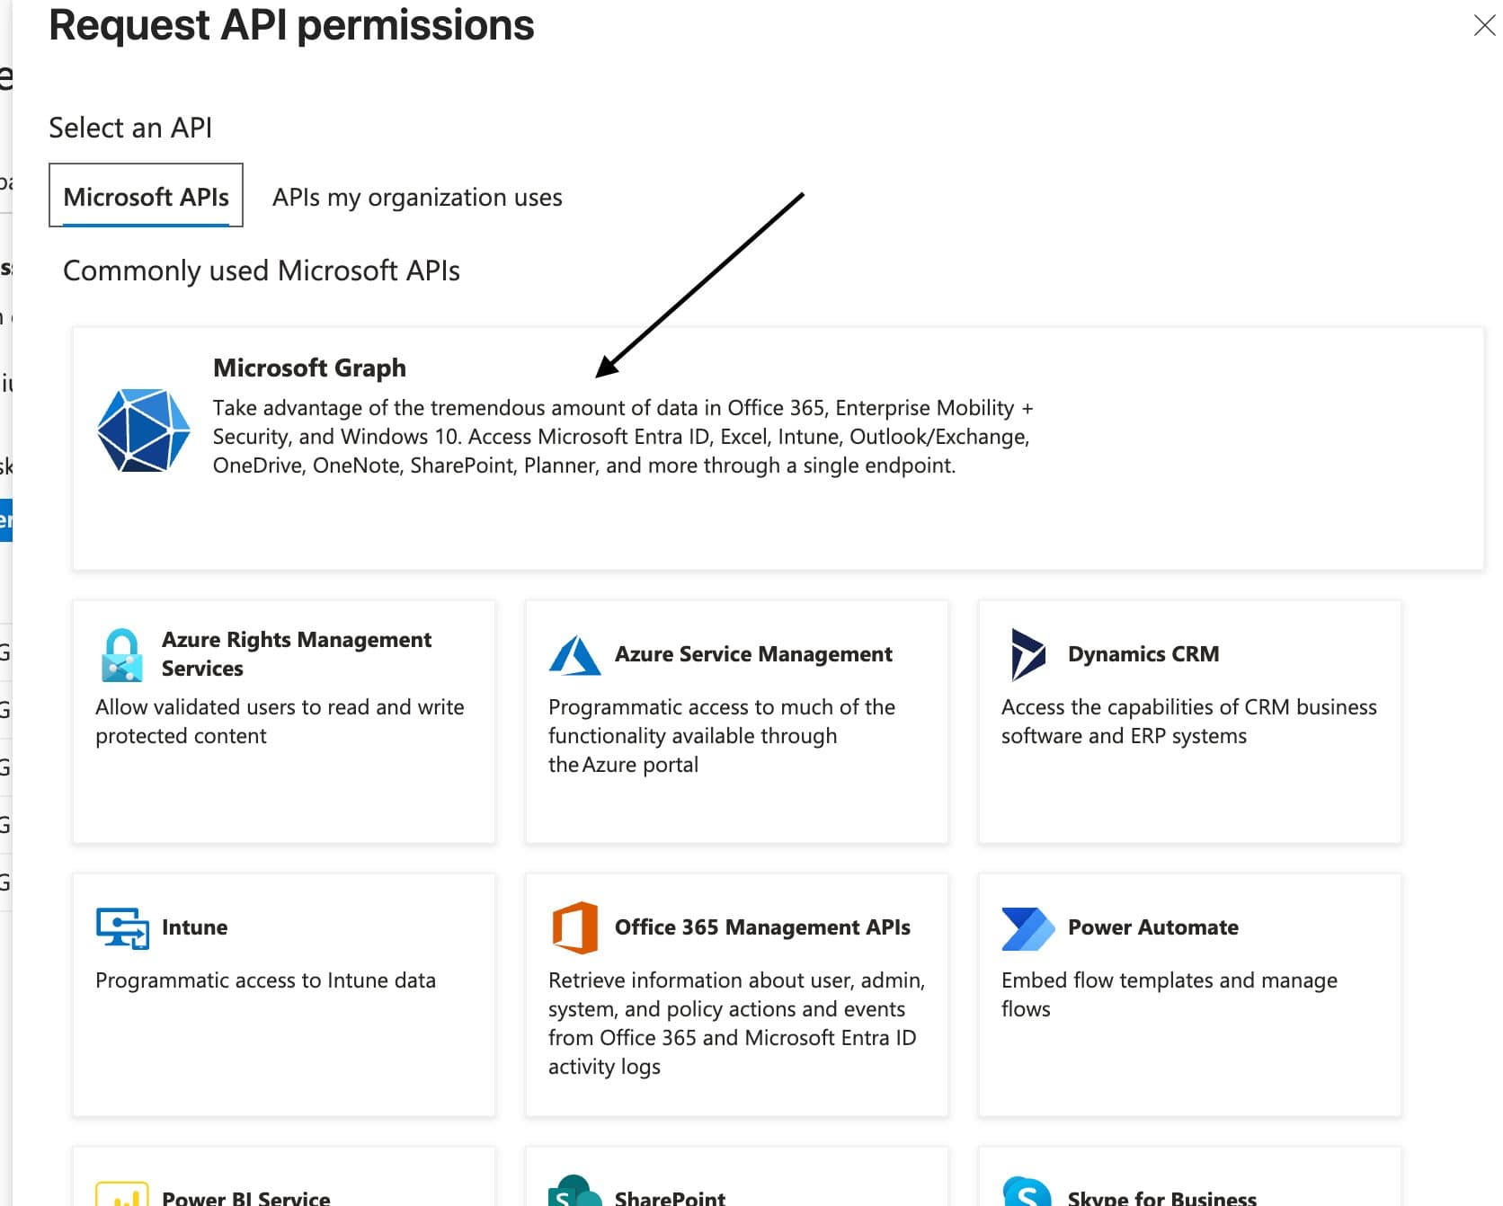Open Office 365 Management APIs title
Viewport: 1503px width, 1206px height.
click(x=762, y=927)
